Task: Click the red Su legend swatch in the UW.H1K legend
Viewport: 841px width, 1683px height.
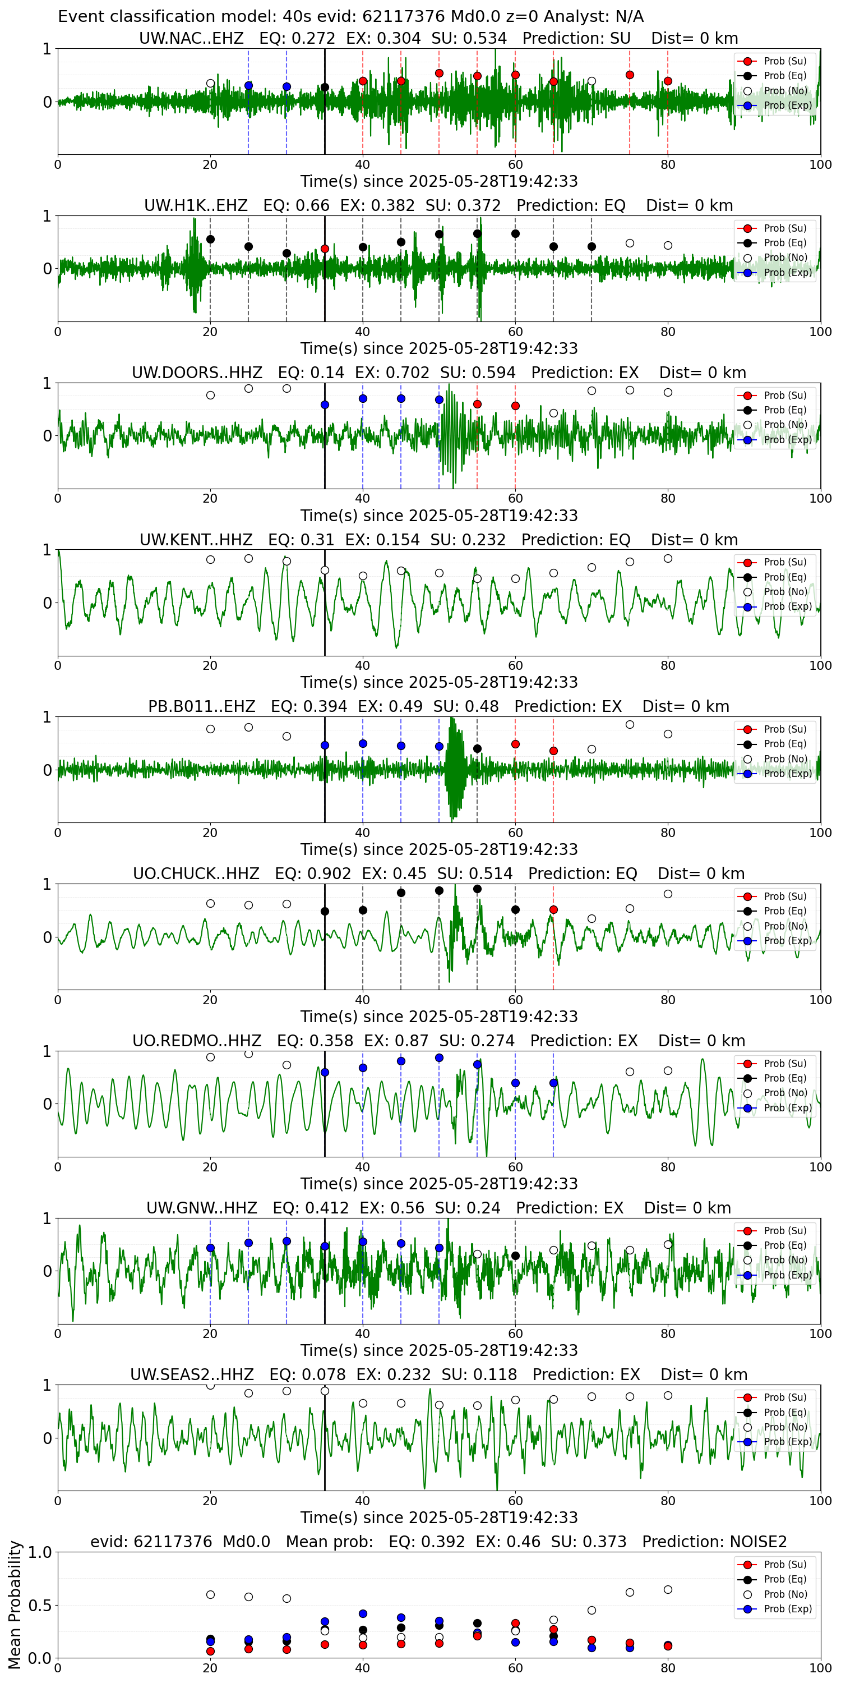Action: pyautogui.click(x=747, y=228)
